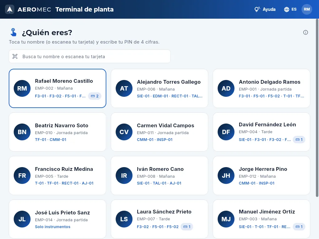Screen dimensions: 319x239
Task: Select Carmen Vidal Campos's card
Action: [x=159, y=132]
